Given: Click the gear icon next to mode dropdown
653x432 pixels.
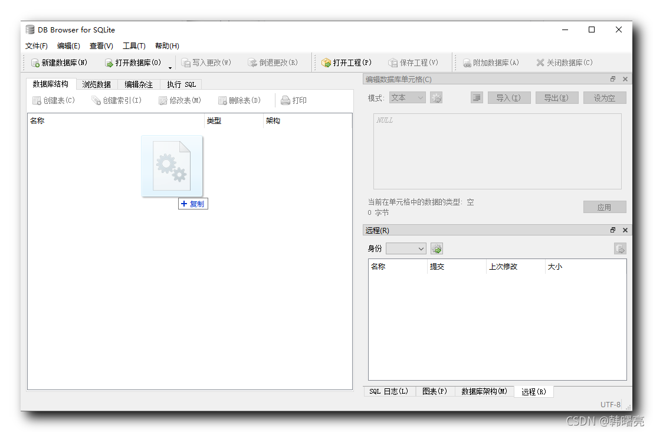Looking at the screenshot, I should [x=436, y=98].
